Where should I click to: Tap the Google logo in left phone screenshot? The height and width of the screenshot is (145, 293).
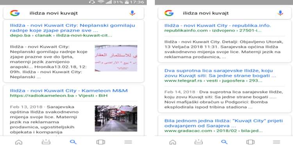(x=15, y=13)
